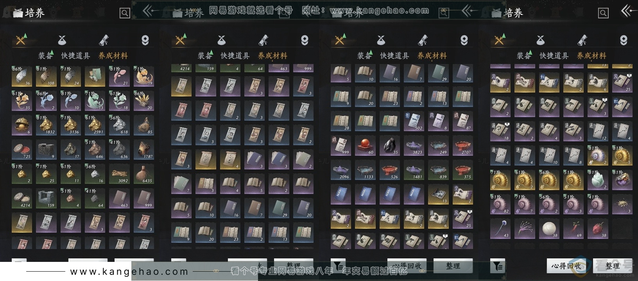
Task: Select the golden basket item with count 6
Action: coord(22,125)
